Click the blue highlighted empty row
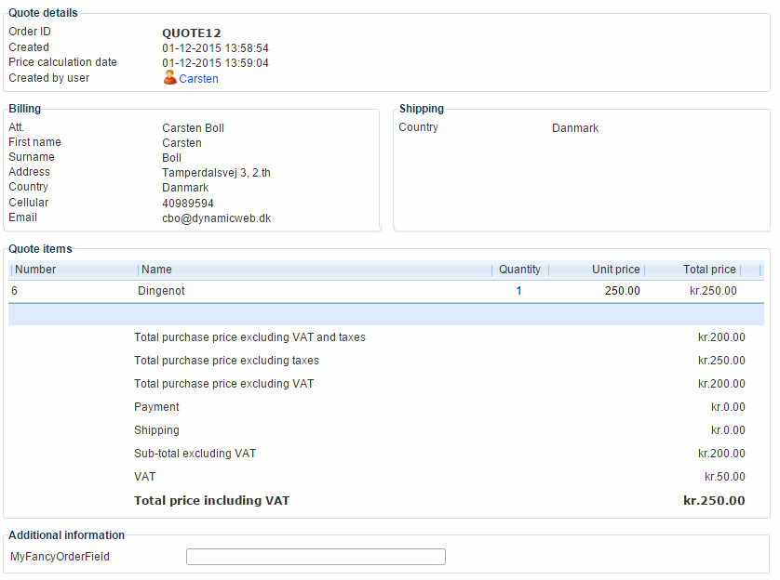 point(385,314)
